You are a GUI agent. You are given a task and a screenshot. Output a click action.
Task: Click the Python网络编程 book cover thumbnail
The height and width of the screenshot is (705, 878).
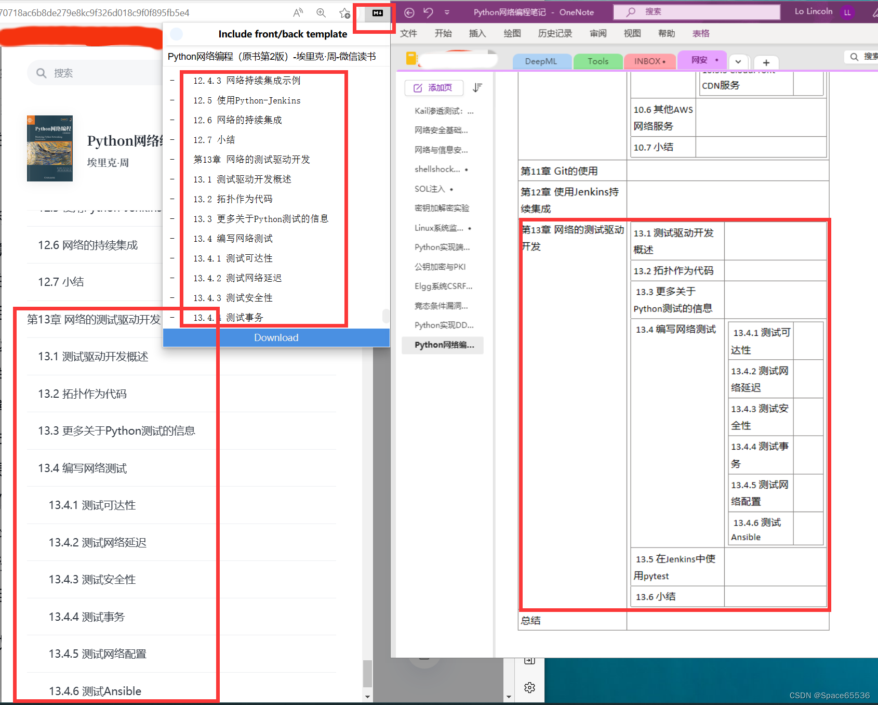(50, 148)
